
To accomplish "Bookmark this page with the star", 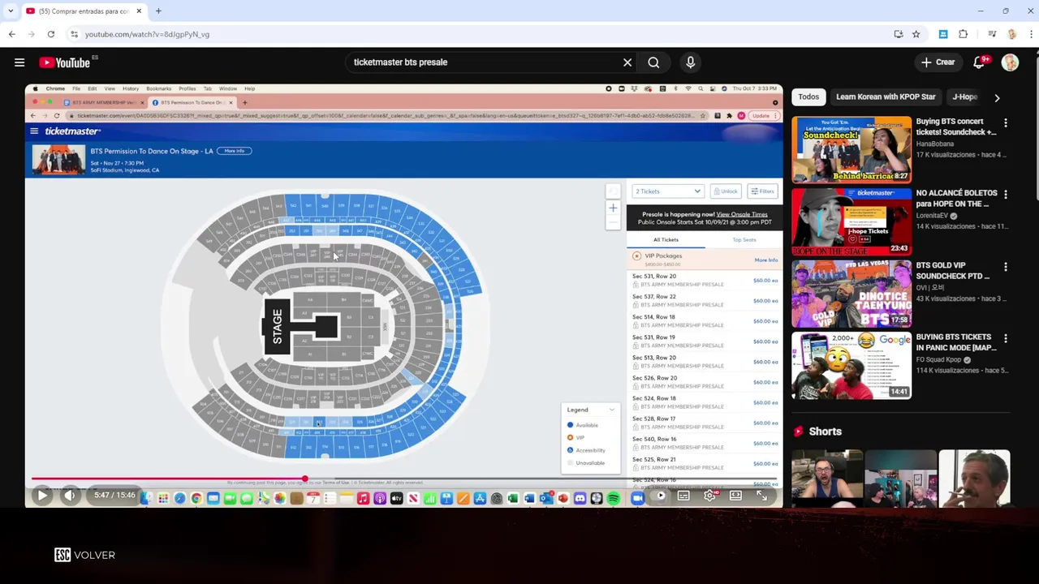I will click(916, 34).
